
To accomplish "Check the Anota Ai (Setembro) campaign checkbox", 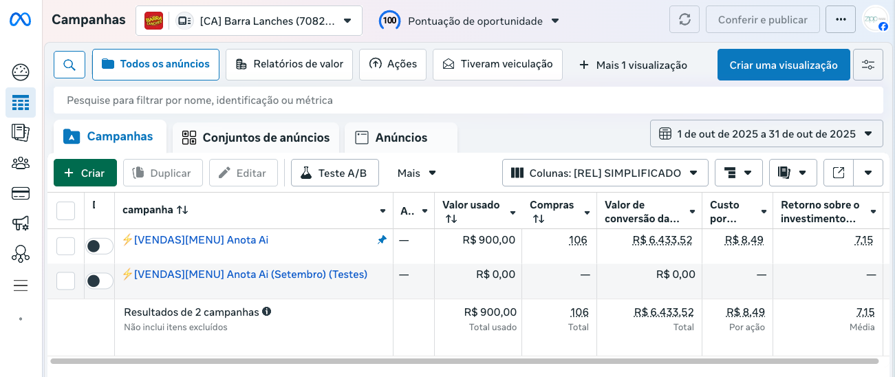I will click(x=65, y=281).
